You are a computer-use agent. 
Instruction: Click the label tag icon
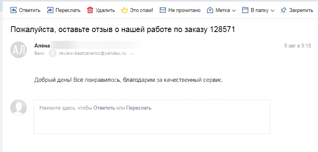(210, 10)
